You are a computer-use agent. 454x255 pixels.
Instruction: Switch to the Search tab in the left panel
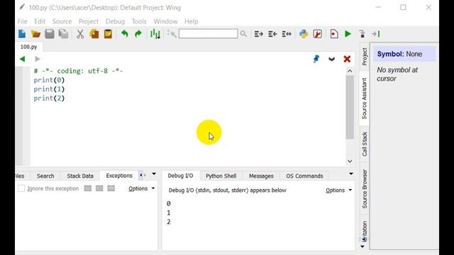click(45, 176)
